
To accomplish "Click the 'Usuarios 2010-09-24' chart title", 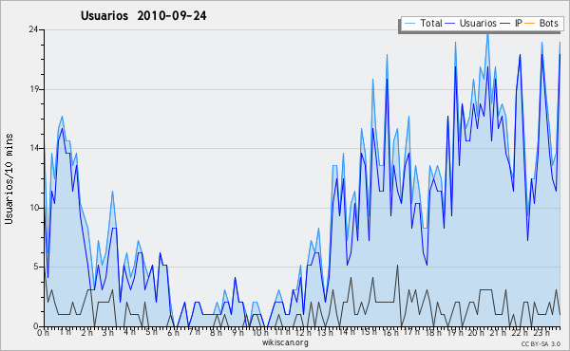I will pyautogui.click(x=143, y=16).
